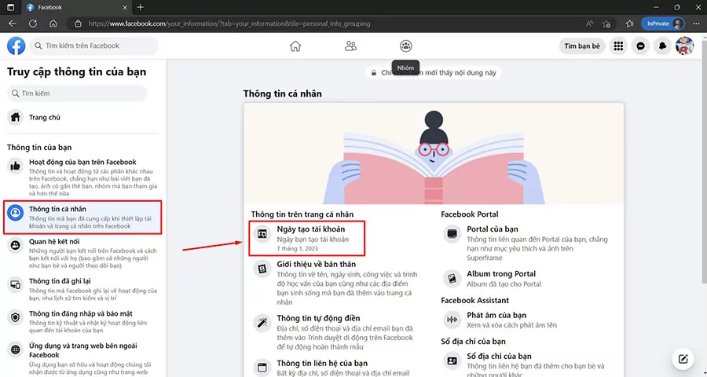Image resolution: width=707 pixels, height=377 pixels.
Task: Open Thông tin liên hệ của bạn link
Action: point(322,363)
